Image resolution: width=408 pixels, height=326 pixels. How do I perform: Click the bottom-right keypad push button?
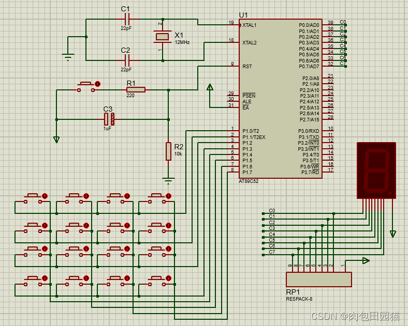(x=157, y=281)
